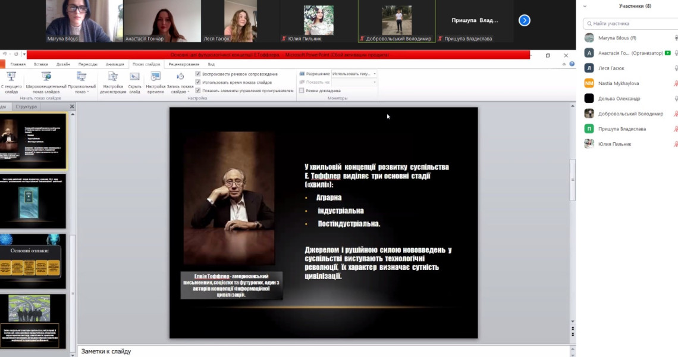Toggle 'Показать элементы управления проигрывателем' checkbox
The image size is (678, 357).
[197, 90]
